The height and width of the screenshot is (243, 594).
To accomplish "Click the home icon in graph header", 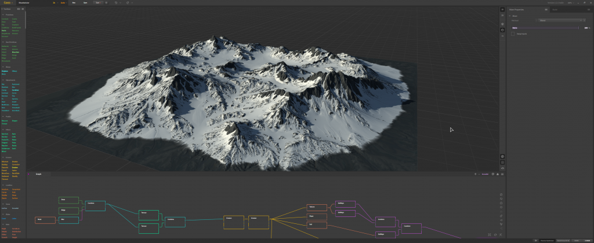I will coord(497,174).
